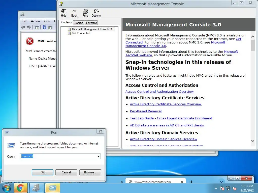Close the Run dialog with X
This screenshot has height=193, width=258.
point(100,131)
